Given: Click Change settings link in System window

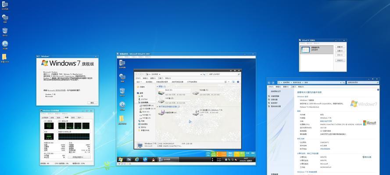Looking at the screenshot, I should pyautogui.click(x=367, y=157).
